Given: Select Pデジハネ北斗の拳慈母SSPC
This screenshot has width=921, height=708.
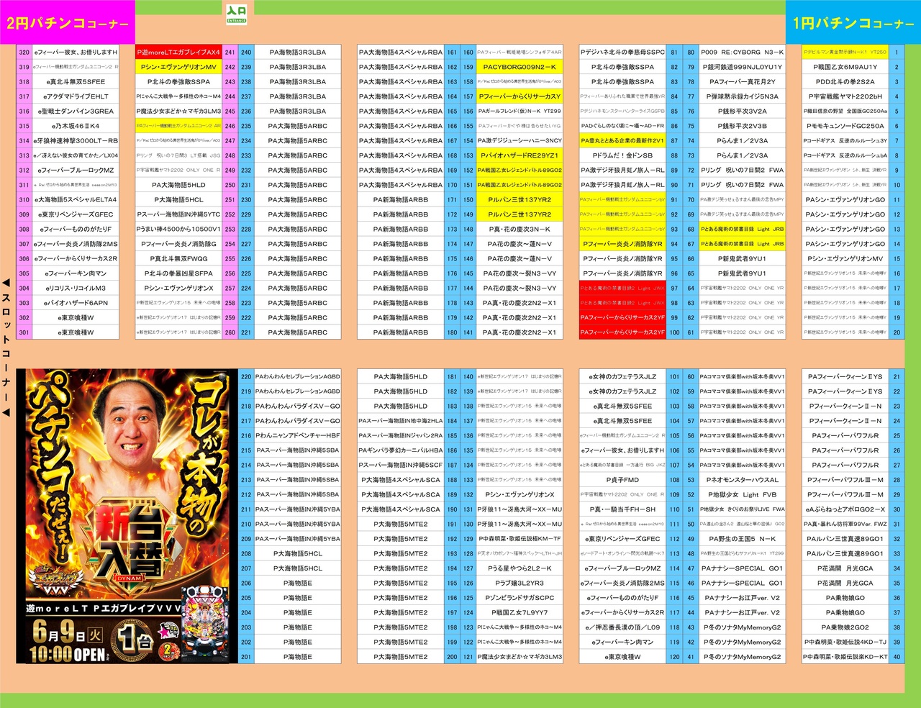Looking at the screenshot, I should 623,53.
